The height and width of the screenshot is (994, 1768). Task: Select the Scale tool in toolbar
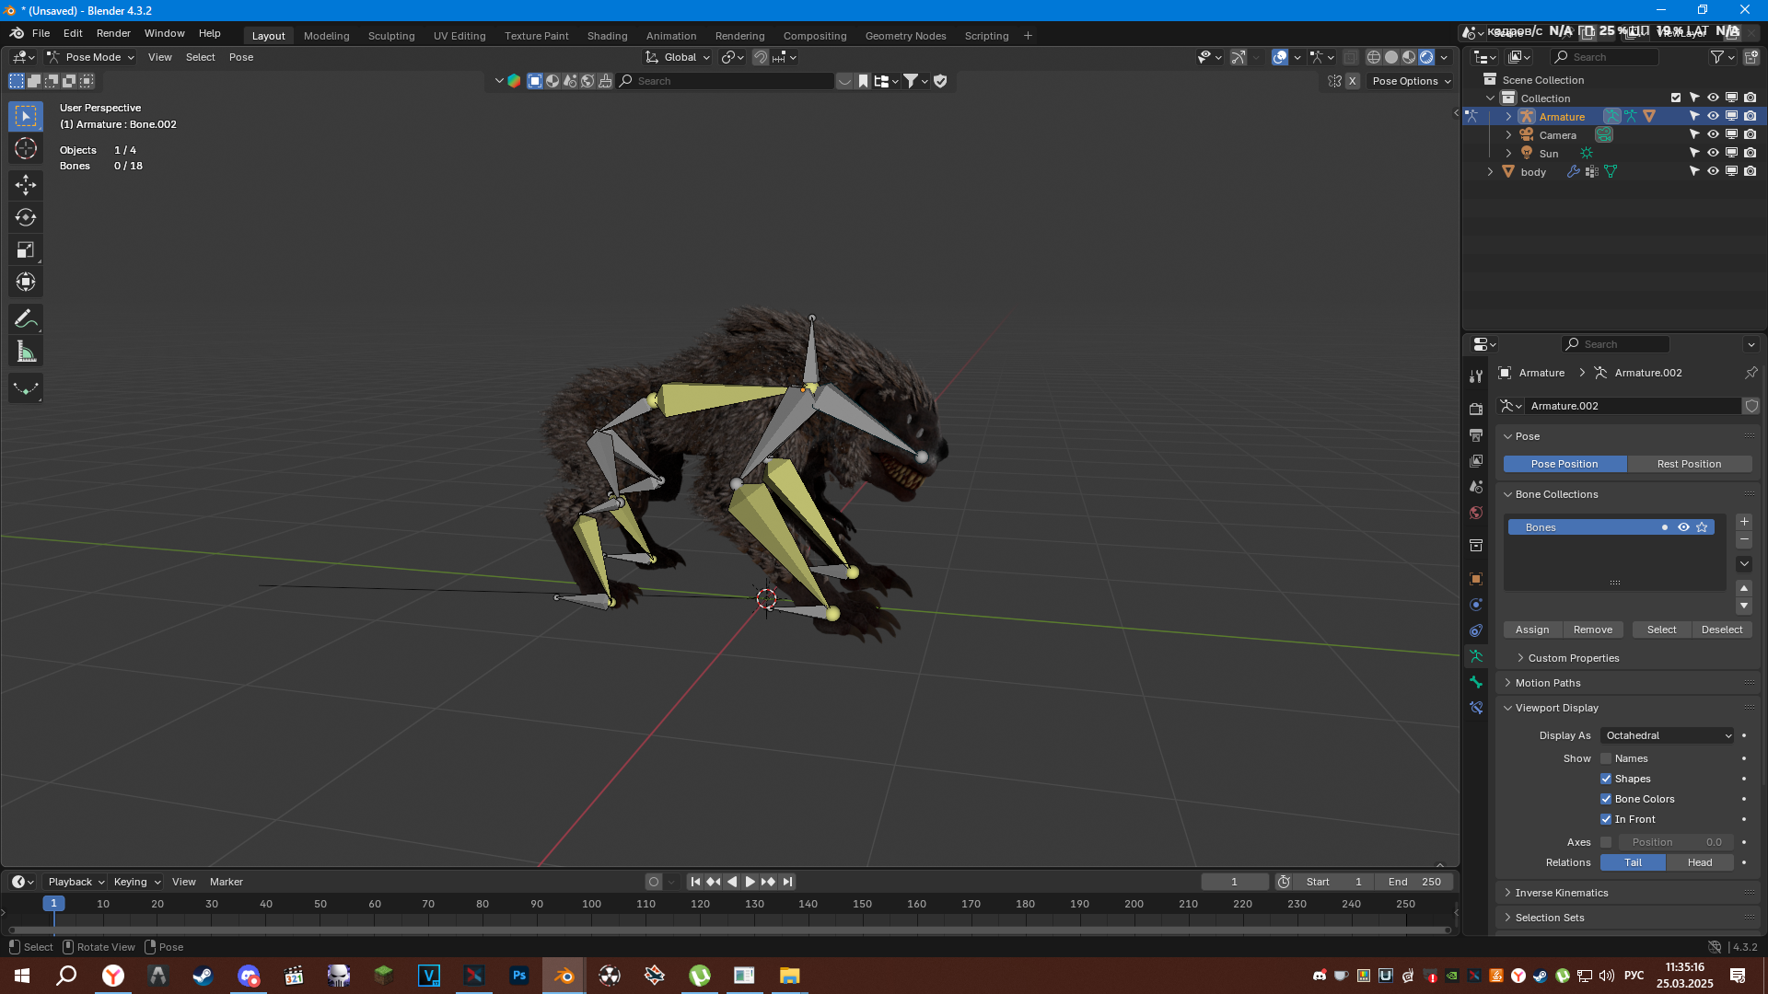click(x=26, y=250)
